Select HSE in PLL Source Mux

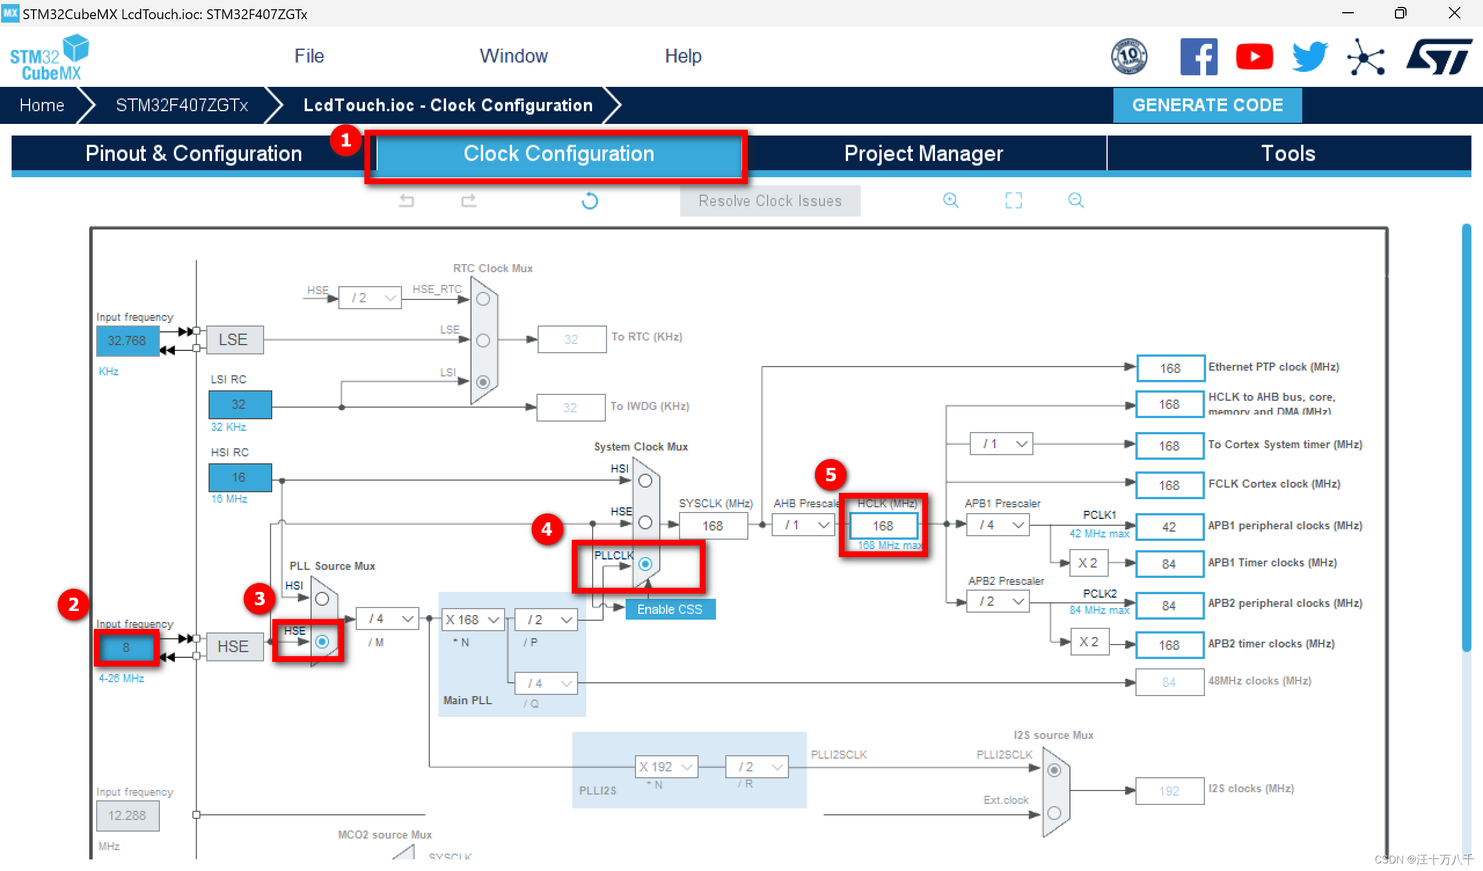tap(322, 642)
